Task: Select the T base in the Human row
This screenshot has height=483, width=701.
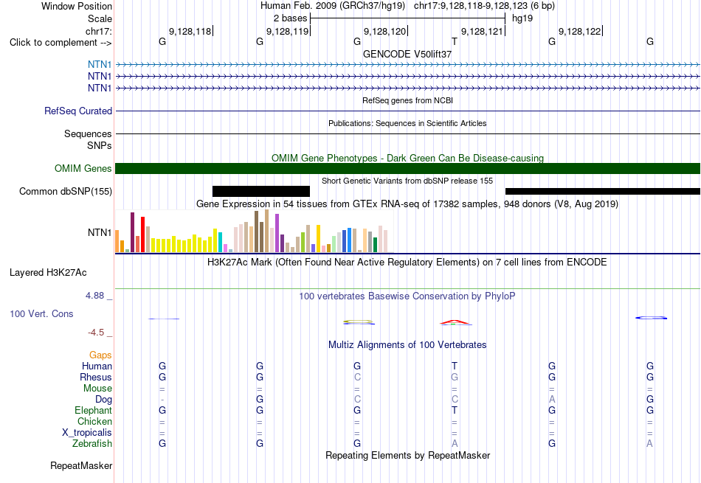Action: [455, 366]
